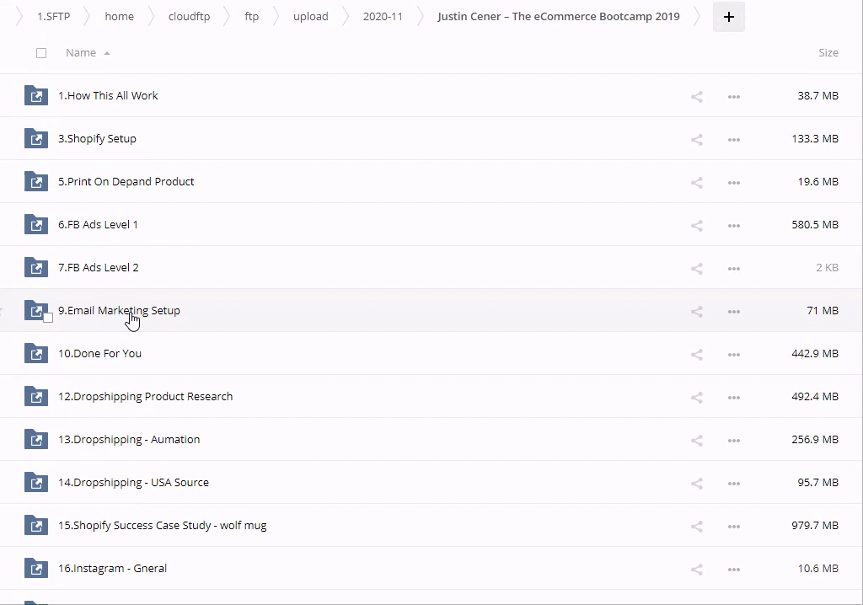Check the 9.Email Marketing Setup row checkbox
The width and height of the screenshot is (863, 605).
click(x=48, y=318)
